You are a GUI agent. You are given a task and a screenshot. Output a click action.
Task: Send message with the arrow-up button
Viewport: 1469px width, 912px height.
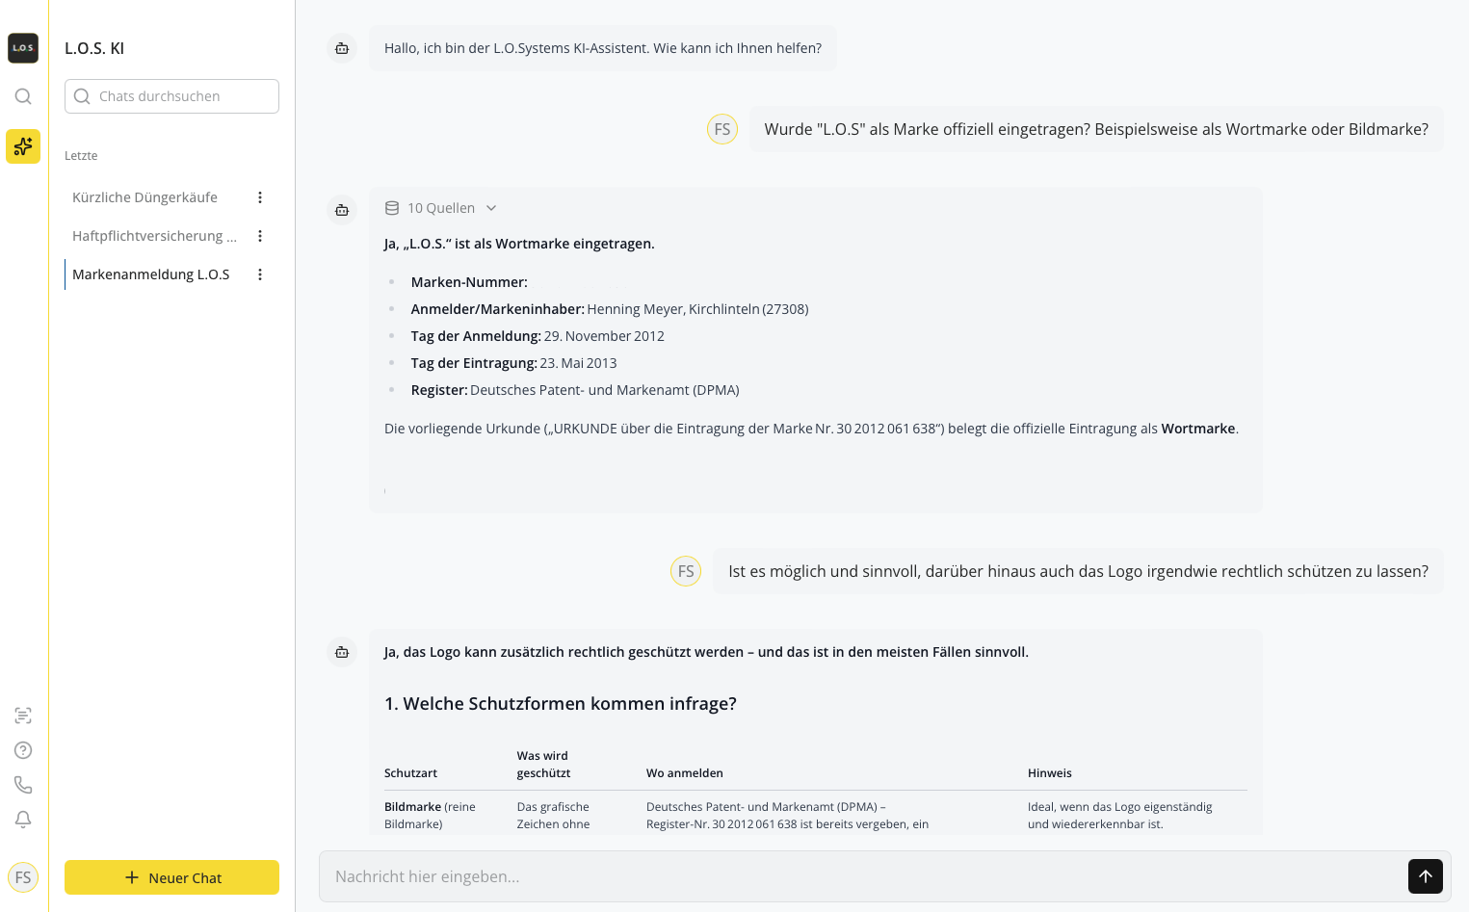point(1426,876)
